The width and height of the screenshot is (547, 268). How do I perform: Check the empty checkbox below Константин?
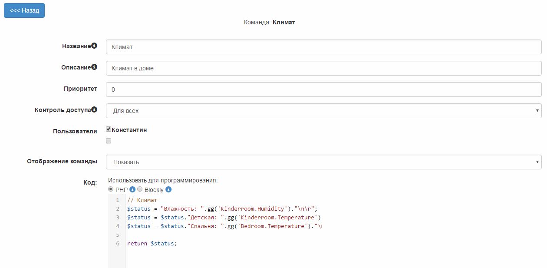[x=109, y=141]
